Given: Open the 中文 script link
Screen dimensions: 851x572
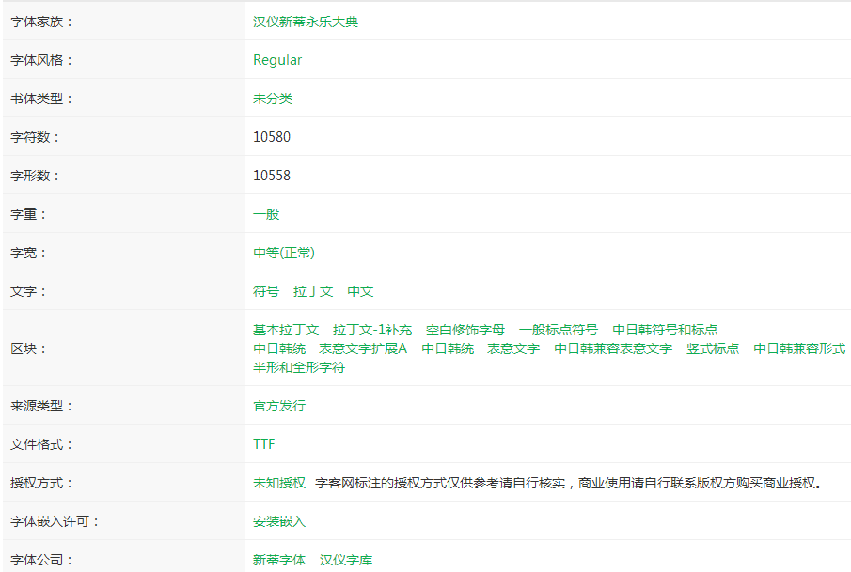Looking at the screenshot, I should [x=360, y=291].
